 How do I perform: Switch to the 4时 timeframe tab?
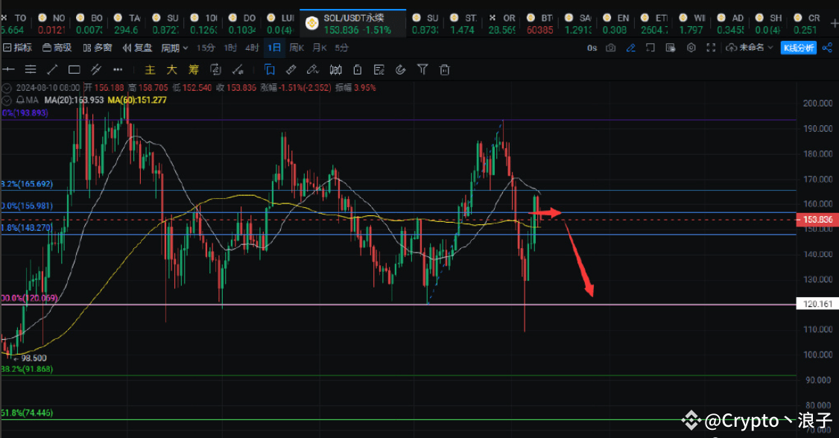click(x=253, y=48)
